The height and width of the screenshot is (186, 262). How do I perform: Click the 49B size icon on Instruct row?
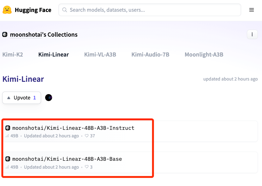[x=7, y=136]
